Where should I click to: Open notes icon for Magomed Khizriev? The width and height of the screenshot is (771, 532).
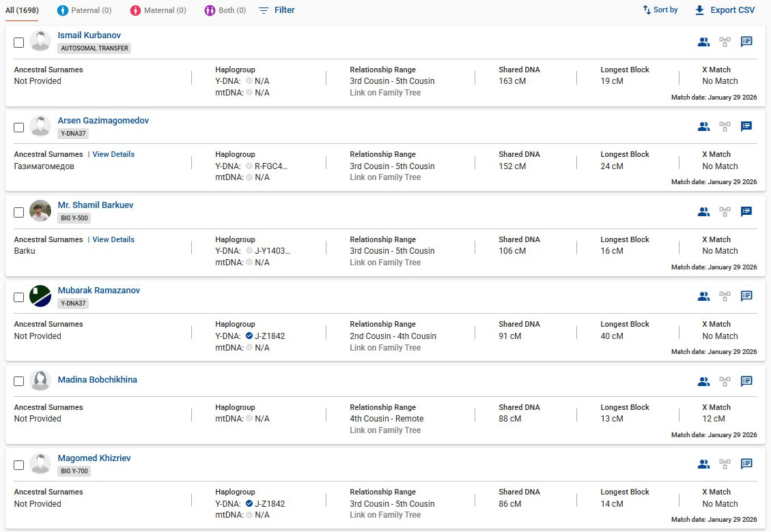[746, 463]
